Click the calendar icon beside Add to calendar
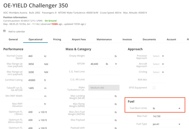Viewport: 189px width, 129px height. 5,31
